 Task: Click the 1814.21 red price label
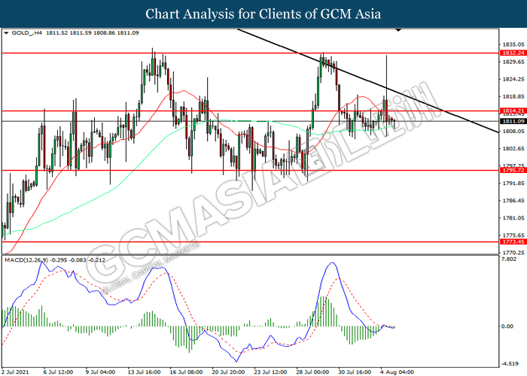[513, 111]
